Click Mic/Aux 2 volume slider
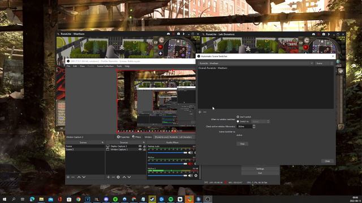The width and height of the screenshot is (362, 203). point(167,175)
